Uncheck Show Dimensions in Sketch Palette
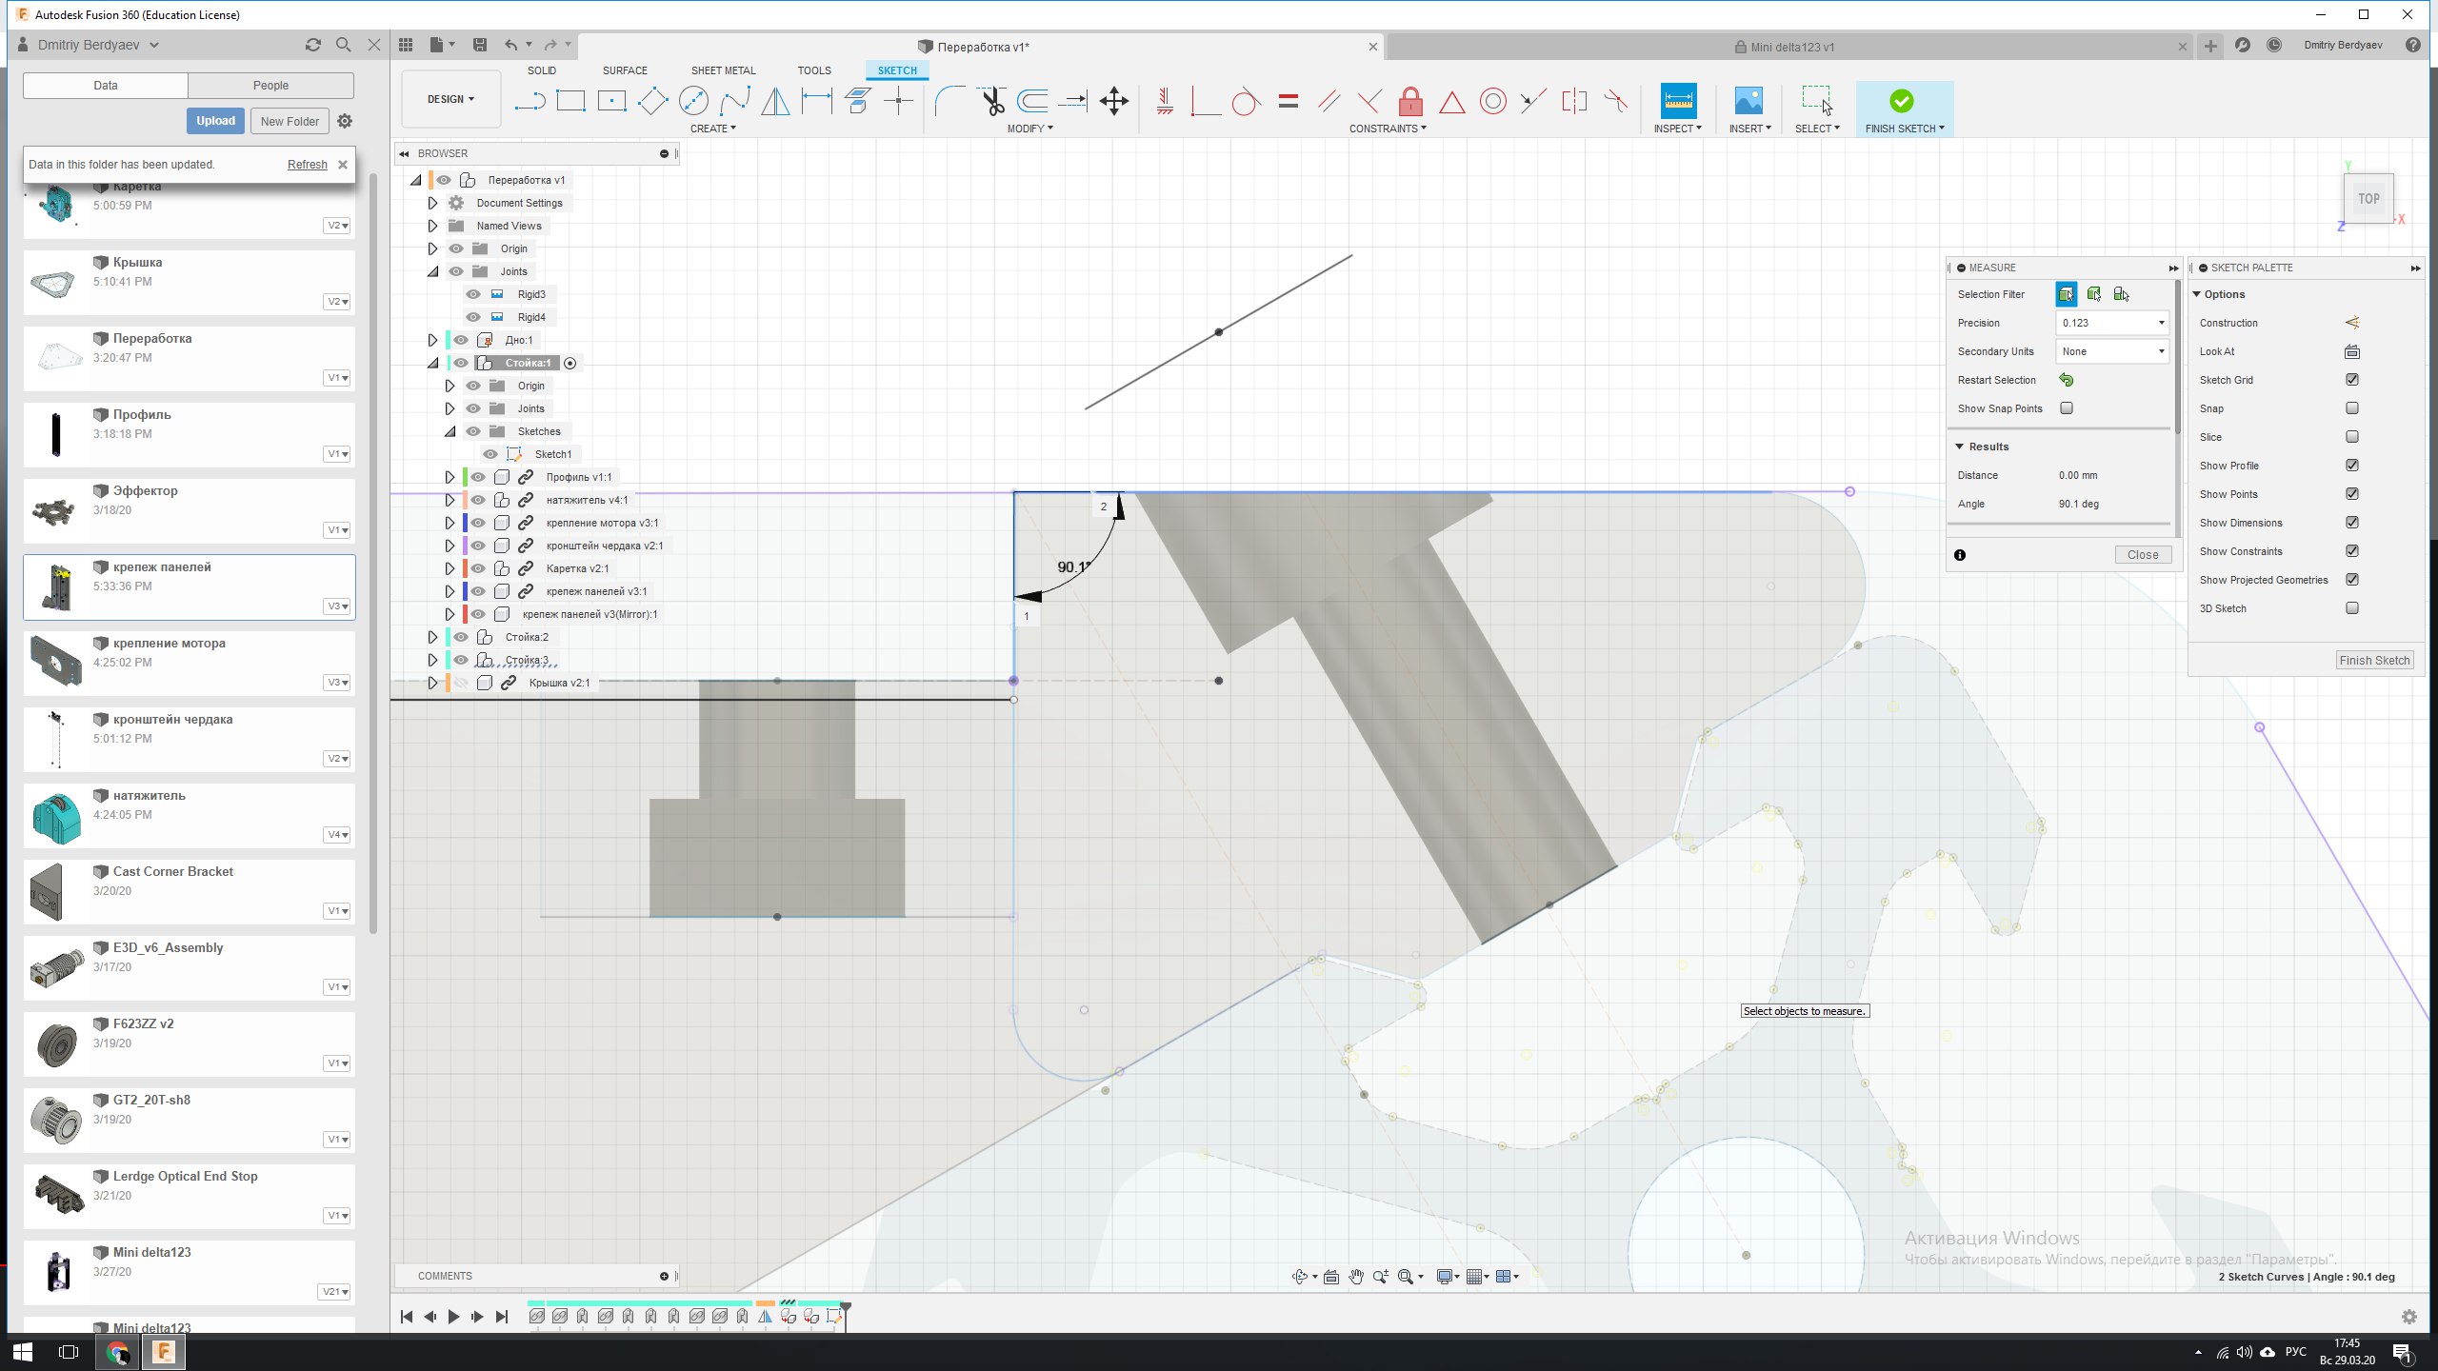The width and height of the screenshot is (2438, 1371). click(x=2352, y=523)
